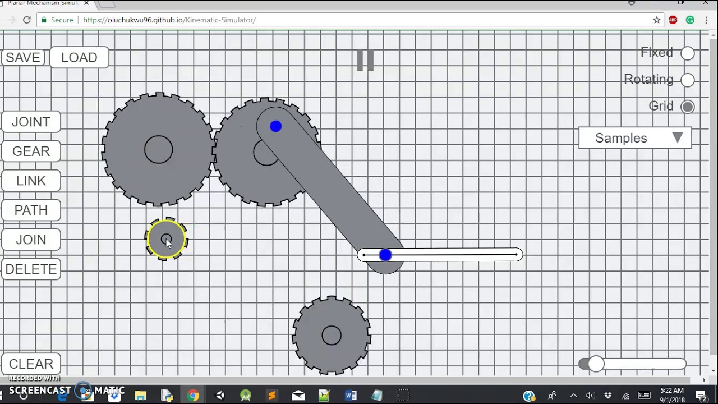The height and width of the screenshot is (404, 718).
Task: Open Android Studio from the taskbar
Action: (x=246, y=396)
